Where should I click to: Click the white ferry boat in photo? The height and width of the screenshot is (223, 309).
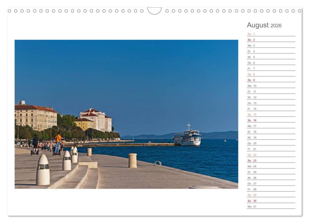(187, 137)
